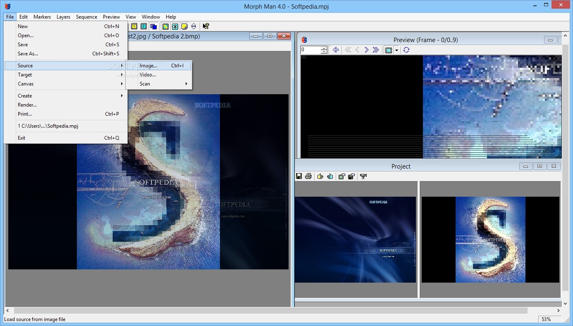Click the Morph Man application icon in title bar
The image size is (573, 326).
click(7, 6)
